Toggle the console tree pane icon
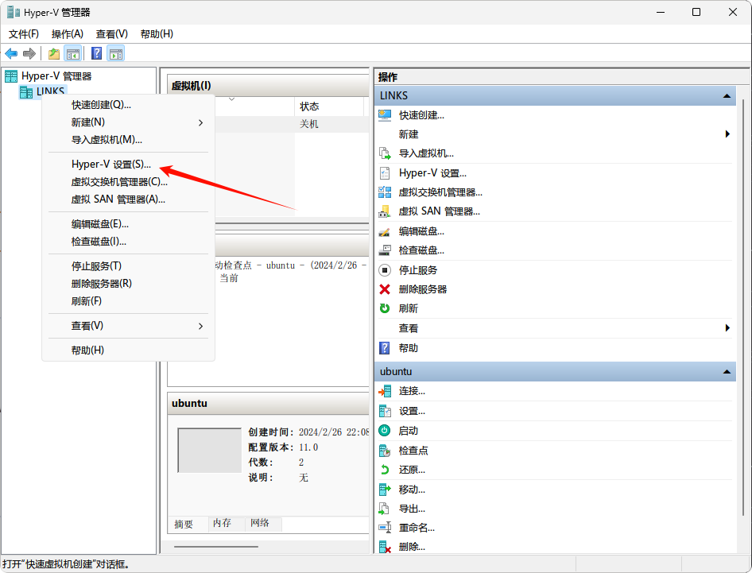The width and height of the screenshot is (752, 573). pos(73,53)
